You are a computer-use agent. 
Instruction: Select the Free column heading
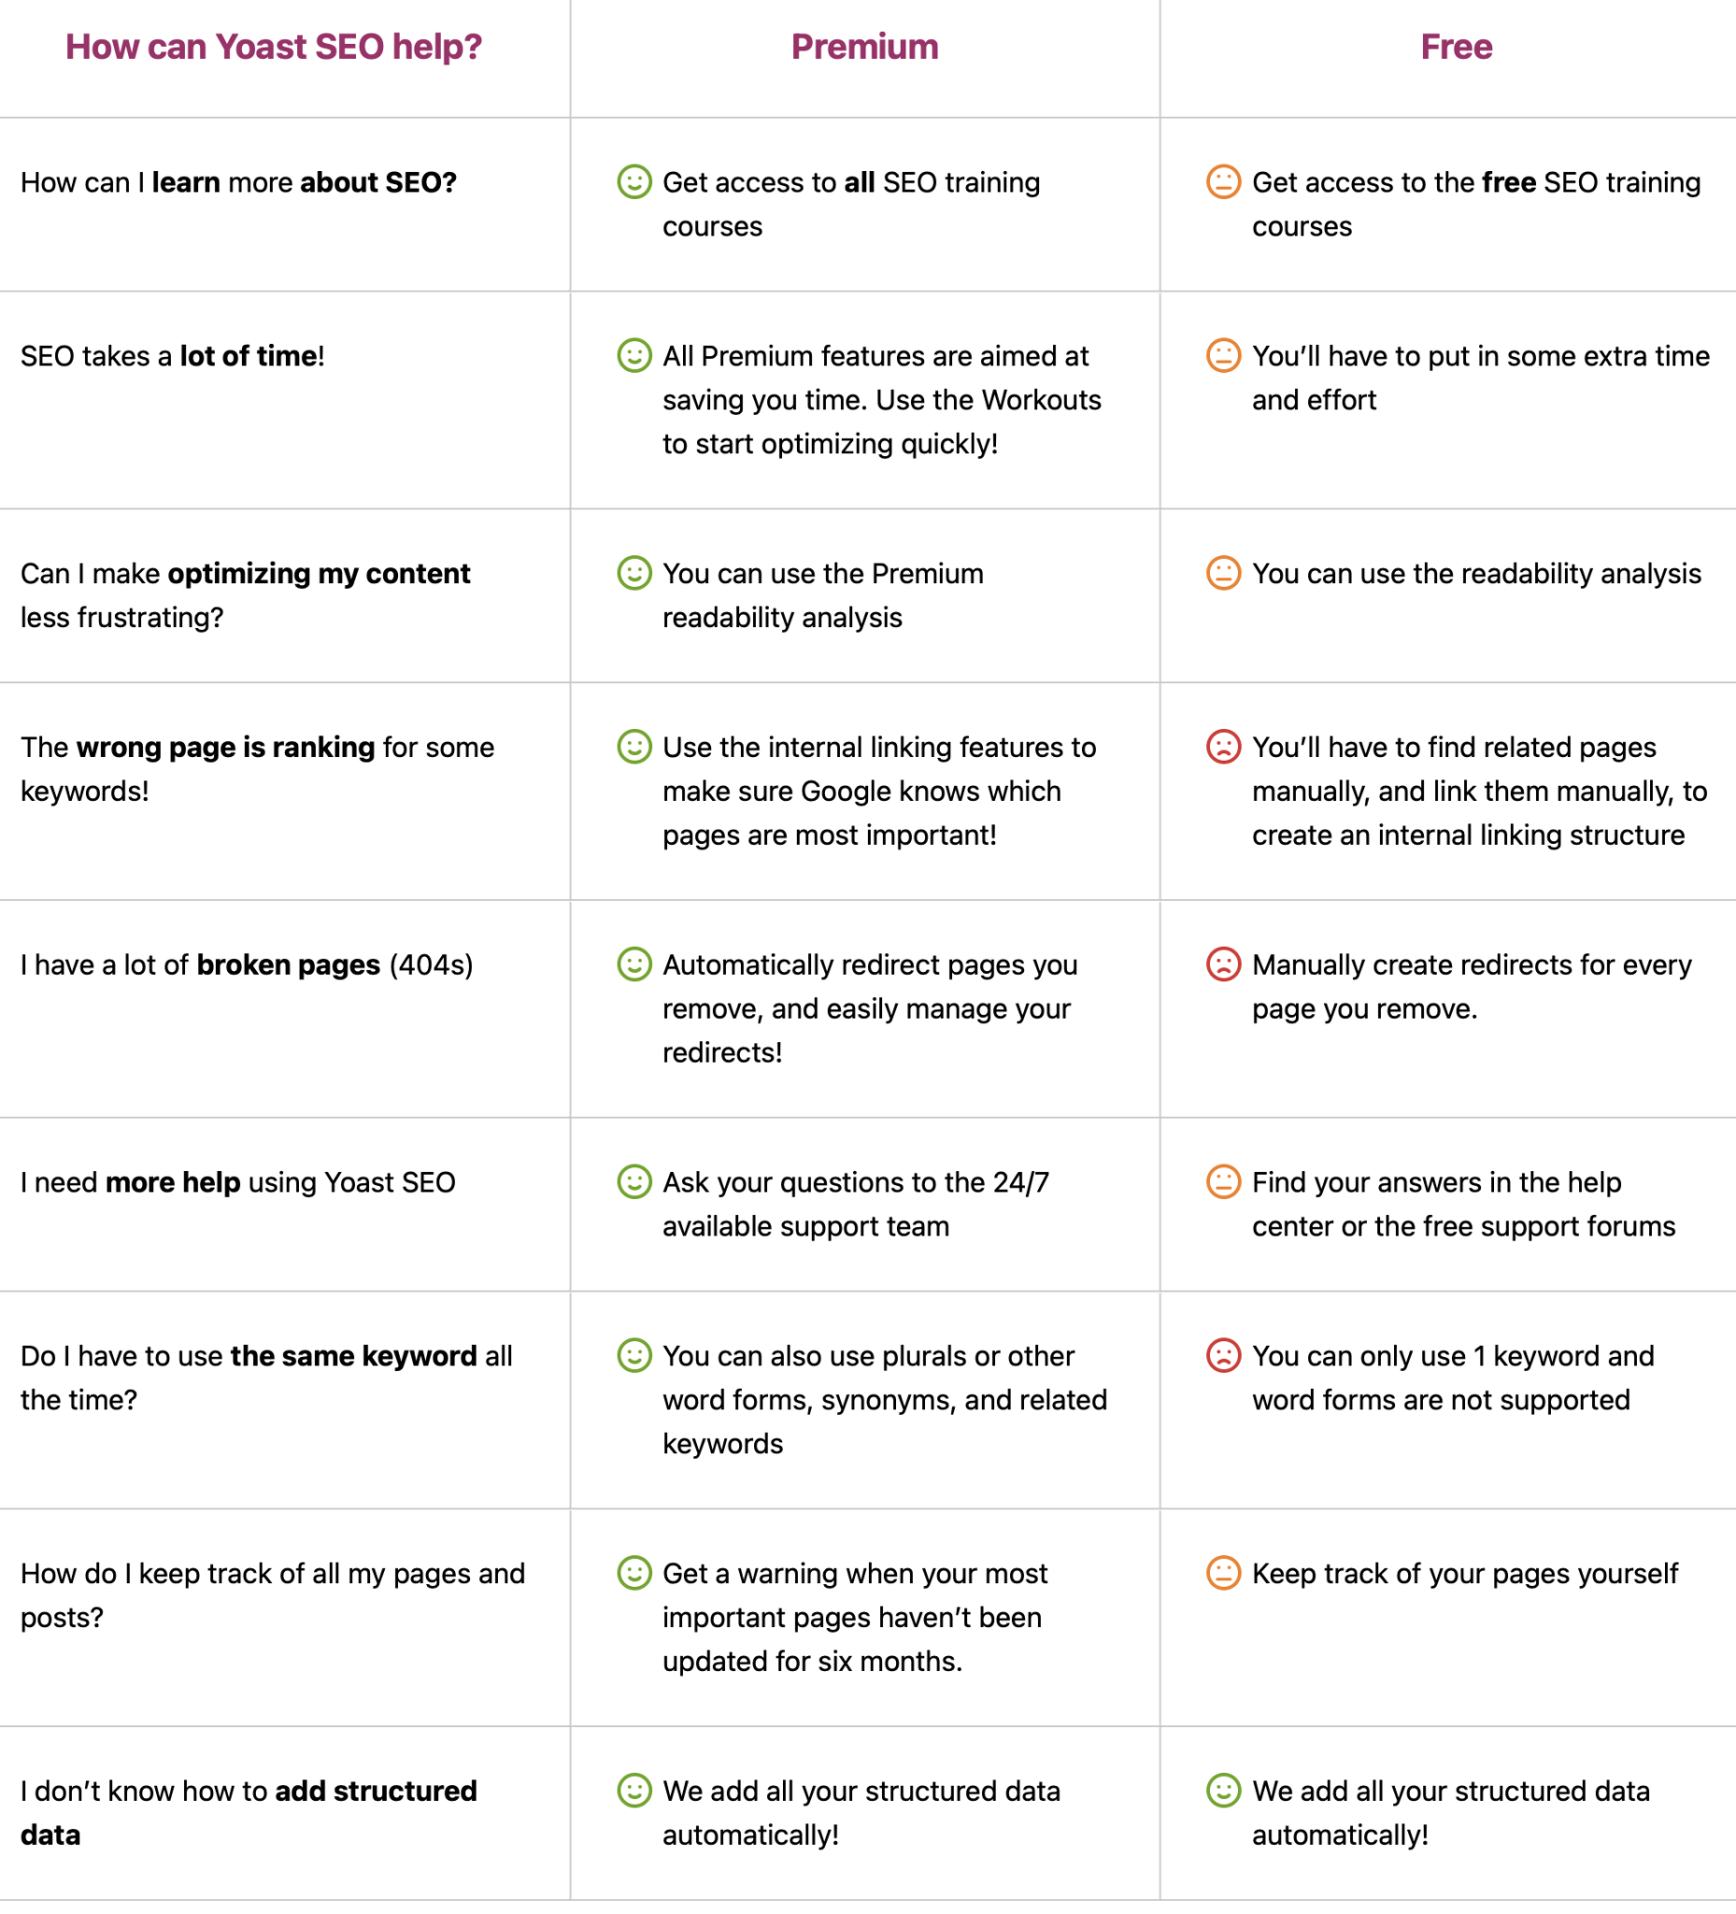click(x=1456, y=47)
